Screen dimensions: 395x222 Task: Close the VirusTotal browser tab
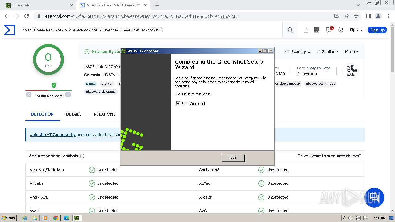click(145, 5)
